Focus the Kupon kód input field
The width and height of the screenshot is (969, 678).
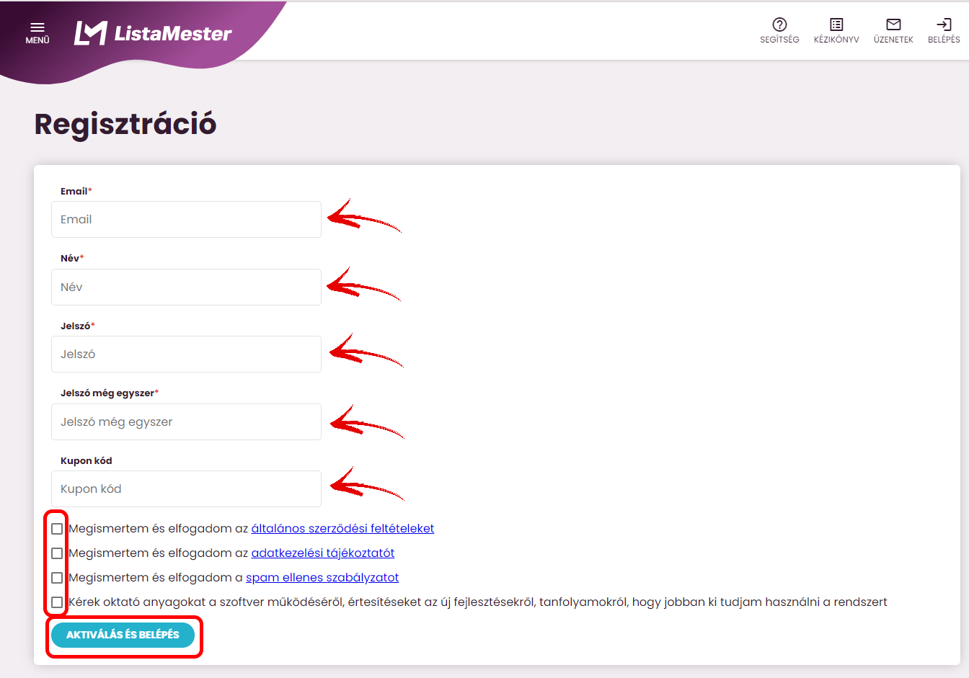click(186, 489)
